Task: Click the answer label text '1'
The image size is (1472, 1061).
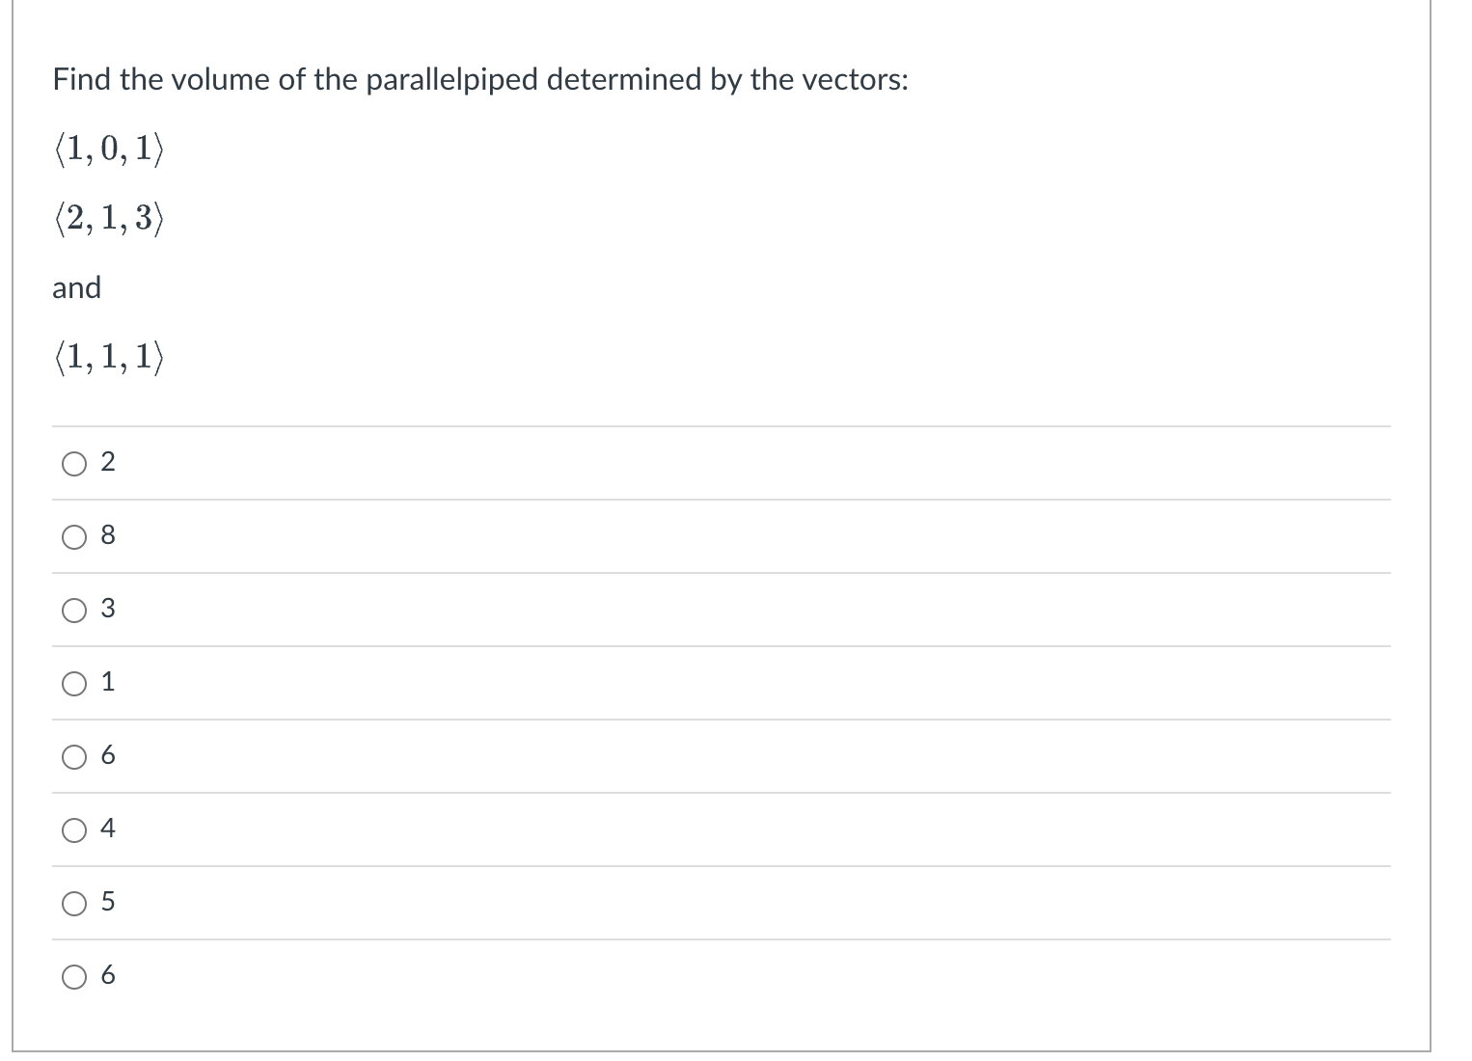Action: tap(108, 683)
